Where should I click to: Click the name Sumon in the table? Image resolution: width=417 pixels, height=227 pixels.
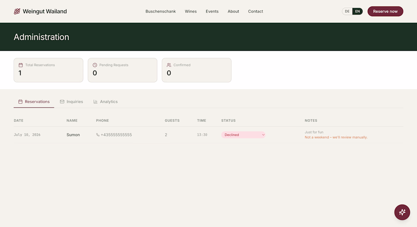click(x=73, y=135)
